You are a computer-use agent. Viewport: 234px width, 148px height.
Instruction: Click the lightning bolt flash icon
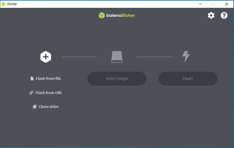pos(186,57)
